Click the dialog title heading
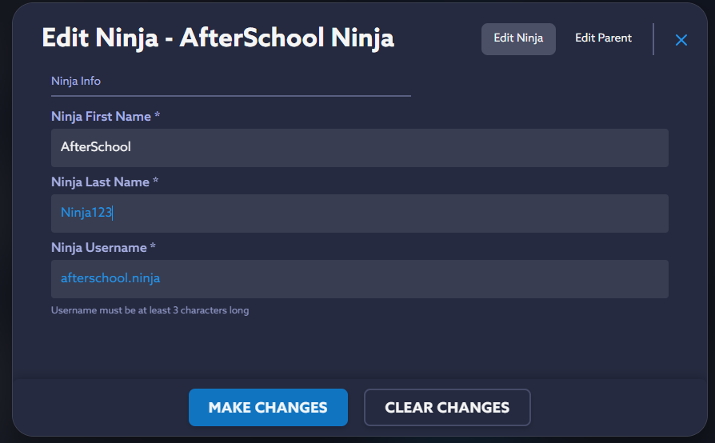The width and height of the screenshot is (715, 443). click(218, 38)
